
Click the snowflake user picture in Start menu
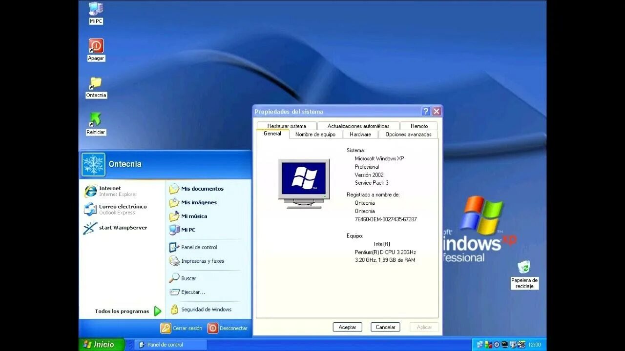pos(93,165)
